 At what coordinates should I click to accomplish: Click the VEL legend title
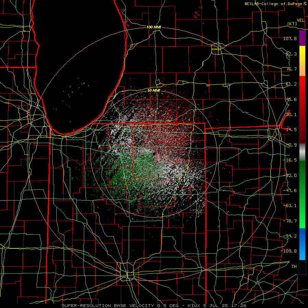[x=300, y=21]
